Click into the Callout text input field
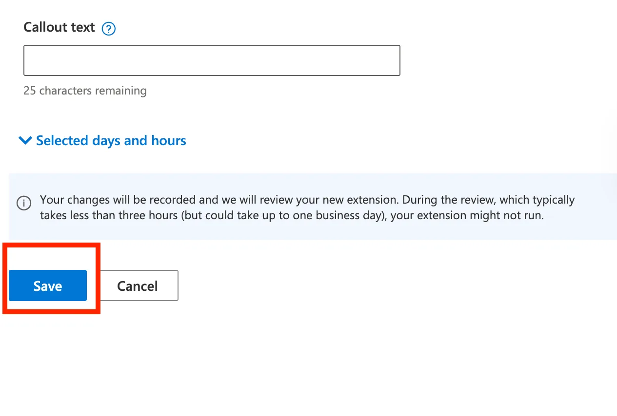Image resolution: width=617 pixels, height=416 pixels. click(x=212, y=60)
